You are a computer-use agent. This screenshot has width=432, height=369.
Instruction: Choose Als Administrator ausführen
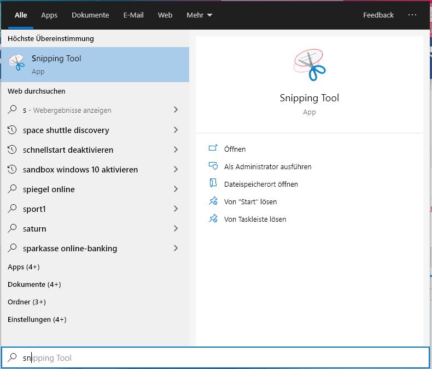click(267, 166)
